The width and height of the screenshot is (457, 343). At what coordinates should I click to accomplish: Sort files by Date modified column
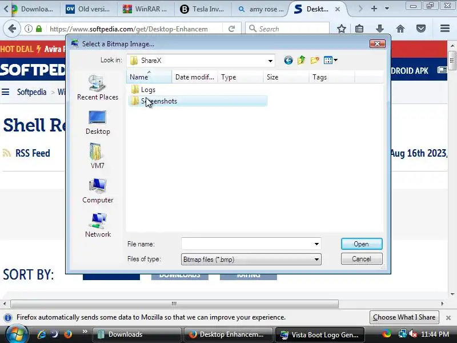(x=195, y=77)
